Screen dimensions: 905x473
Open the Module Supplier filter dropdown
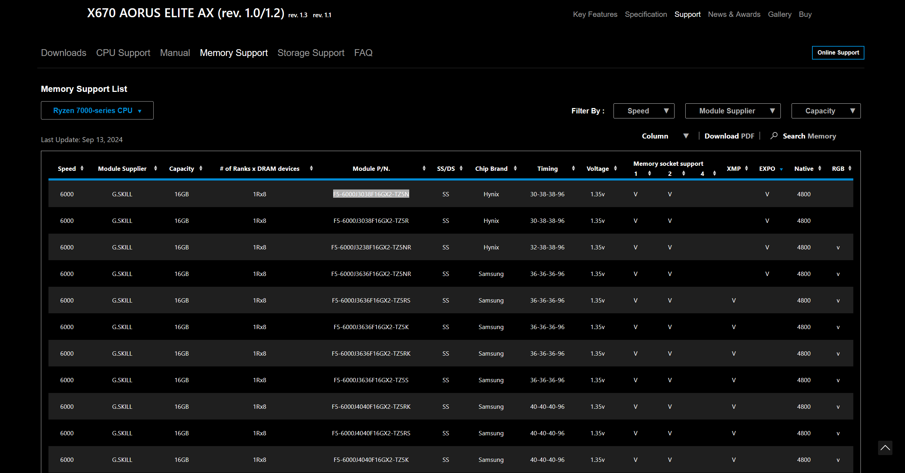click(x=732, y=111)
